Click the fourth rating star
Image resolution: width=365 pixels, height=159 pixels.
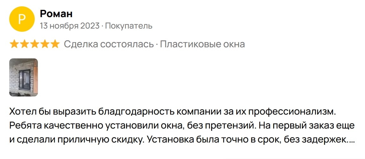45,44
